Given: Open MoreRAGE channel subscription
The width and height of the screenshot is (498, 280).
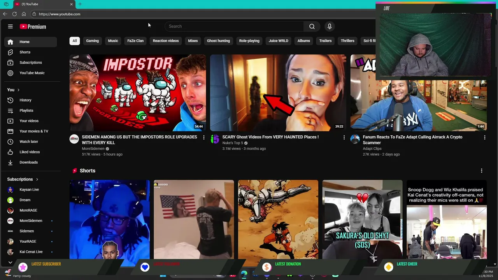Looking at the screenshot, I should click(31, 210).
